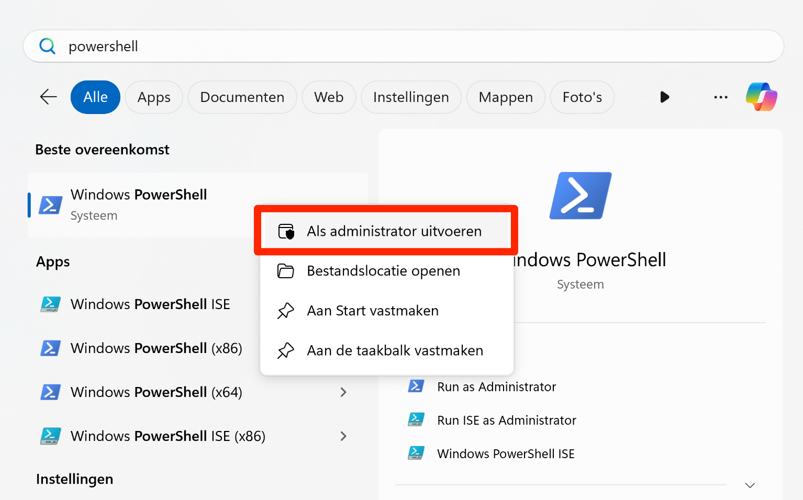This screenshot has height=500, width=803.
Task: Click the Windows PowerShell ISE (x86) icon
Action: click(x=50, y=436)
